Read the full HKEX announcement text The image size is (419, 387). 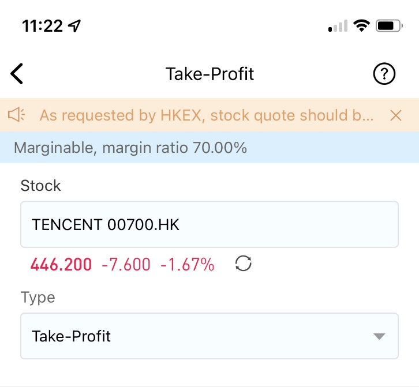(x=207, y=115)
